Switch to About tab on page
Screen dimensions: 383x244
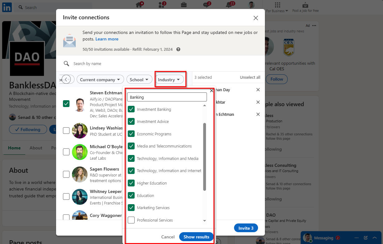[x=36, y=148]
